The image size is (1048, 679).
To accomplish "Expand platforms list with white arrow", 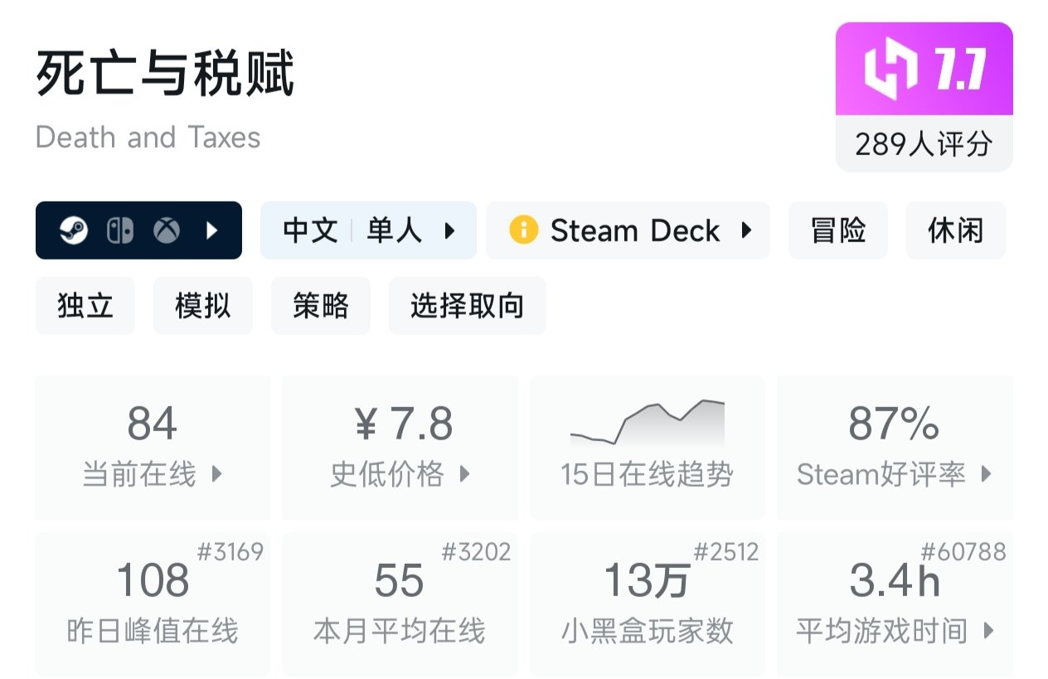I will coord(212,230).
